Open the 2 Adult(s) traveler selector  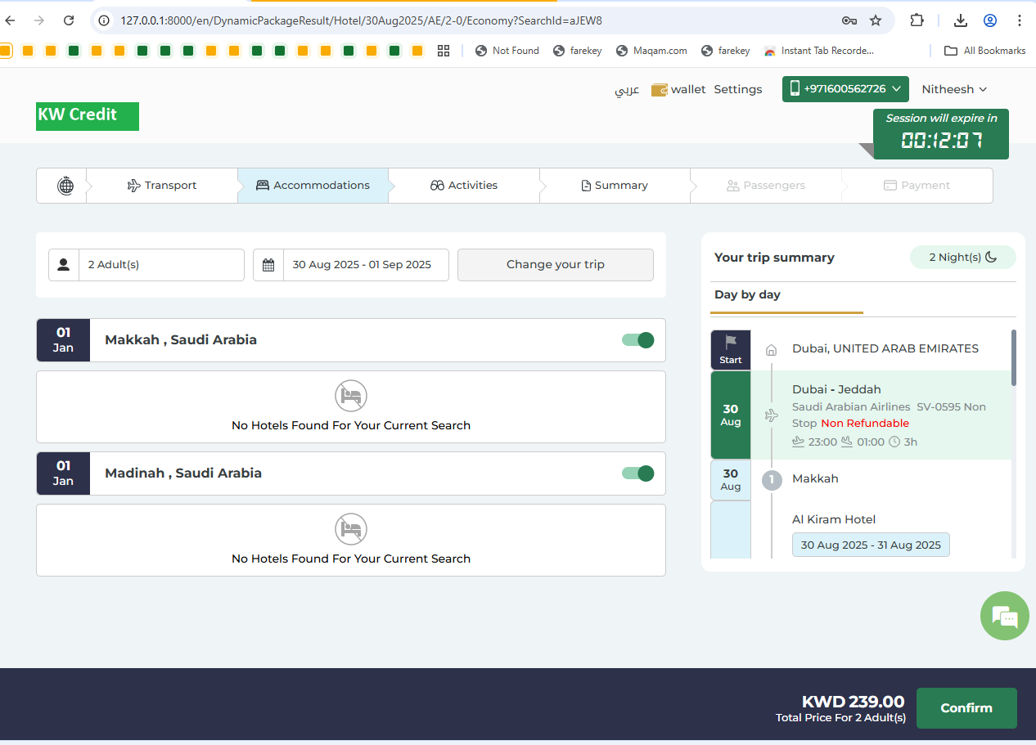point(160,265)
